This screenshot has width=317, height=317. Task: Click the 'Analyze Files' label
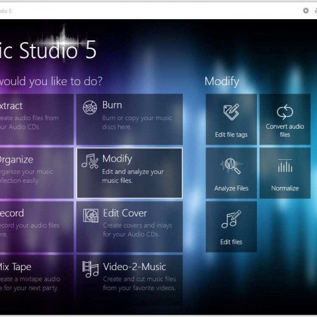pos(231,188)
